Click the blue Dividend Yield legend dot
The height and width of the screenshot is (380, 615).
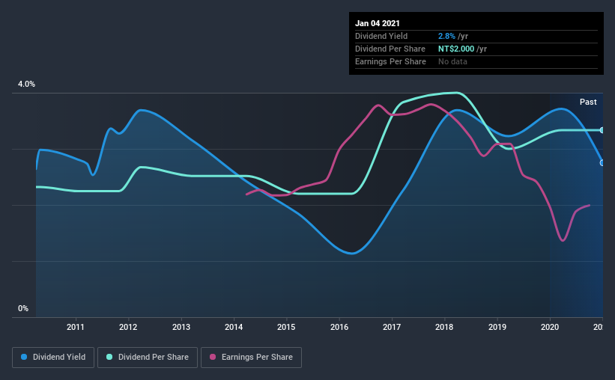click(24, 357)
